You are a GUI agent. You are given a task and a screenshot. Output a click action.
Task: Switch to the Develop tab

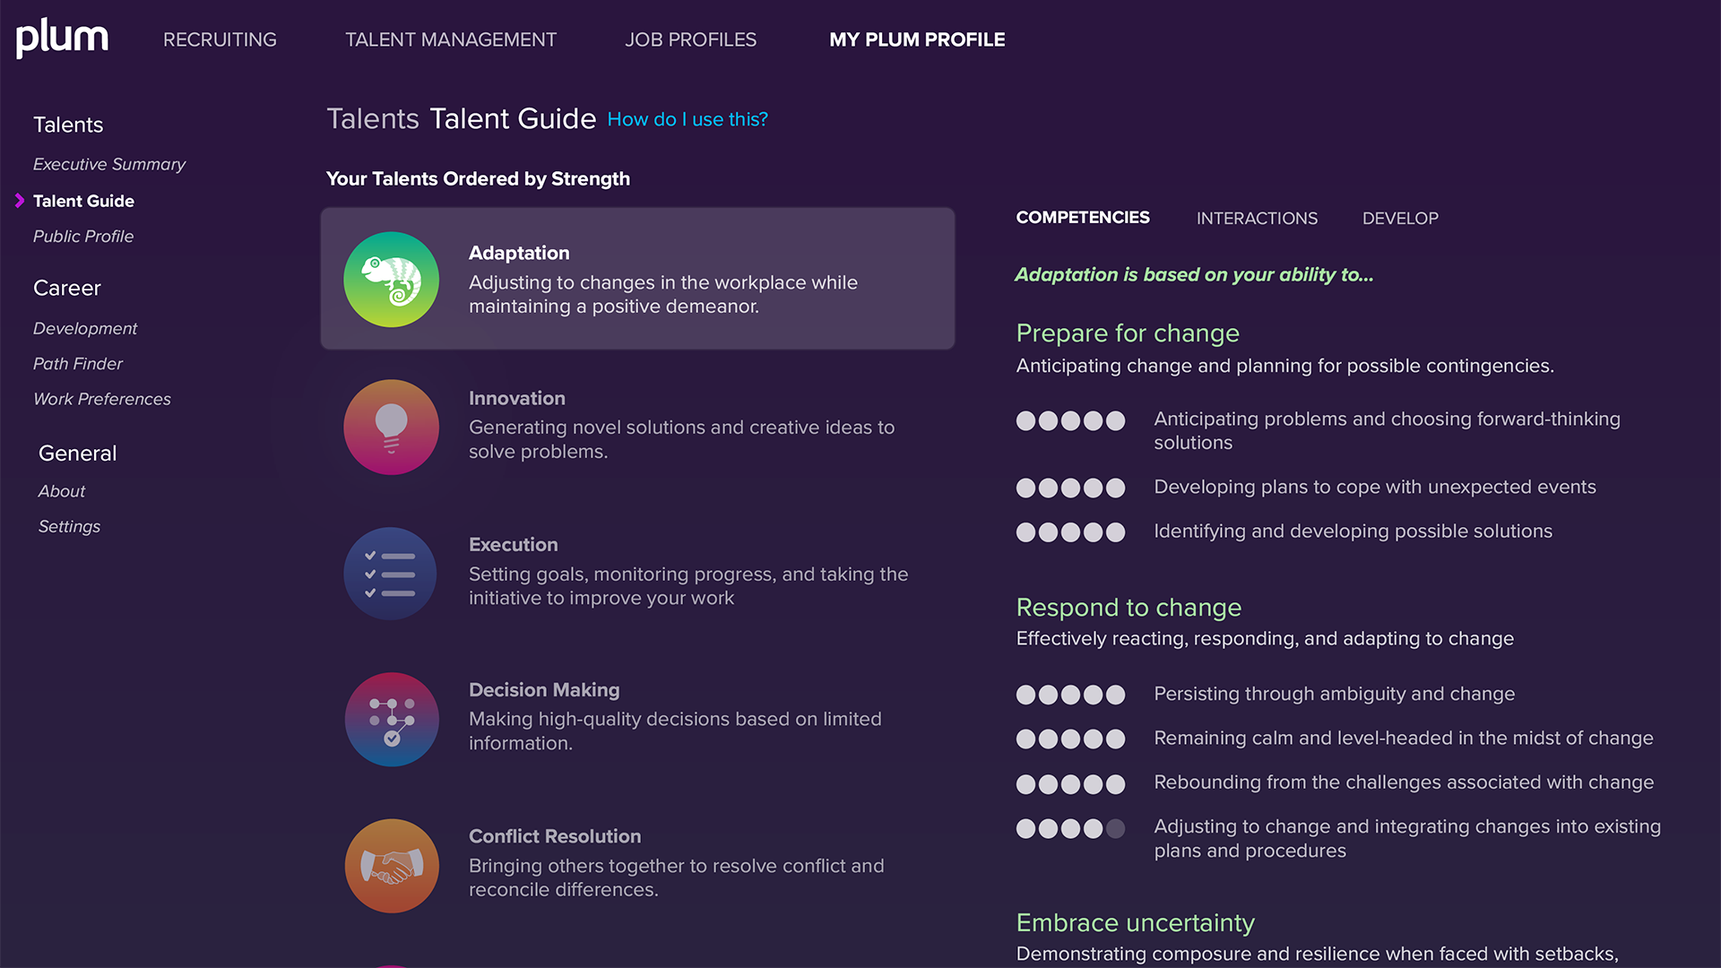1400,218
